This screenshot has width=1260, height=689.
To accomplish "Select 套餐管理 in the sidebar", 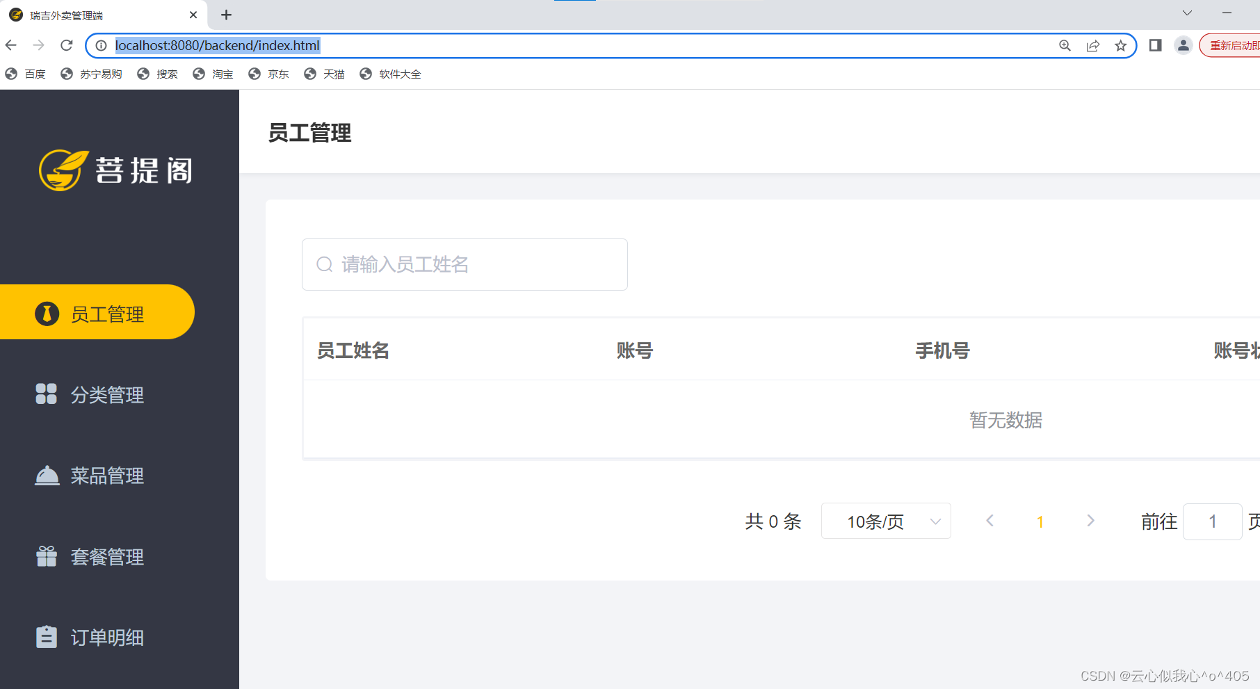I will (107, 557).
